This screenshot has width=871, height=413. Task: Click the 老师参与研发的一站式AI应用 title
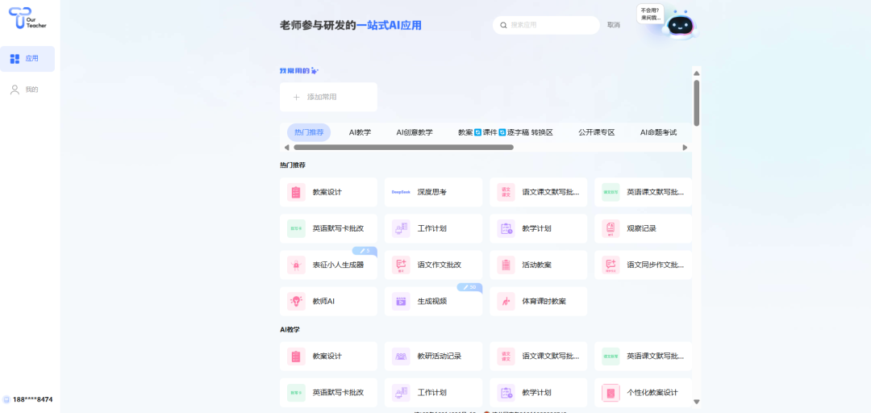(x=351, y=25)
